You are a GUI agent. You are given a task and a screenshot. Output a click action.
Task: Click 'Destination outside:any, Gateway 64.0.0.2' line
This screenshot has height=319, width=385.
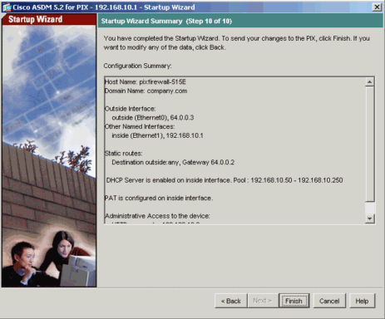click(x=173, y=162)
